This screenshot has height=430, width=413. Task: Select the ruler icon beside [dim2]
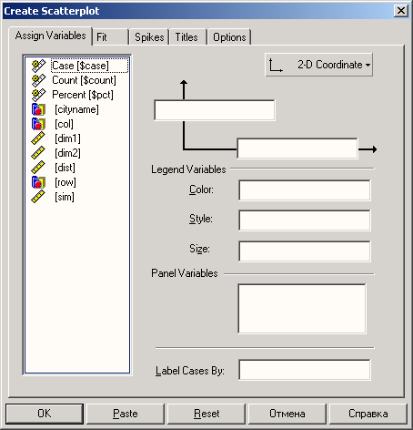(38, 153)
